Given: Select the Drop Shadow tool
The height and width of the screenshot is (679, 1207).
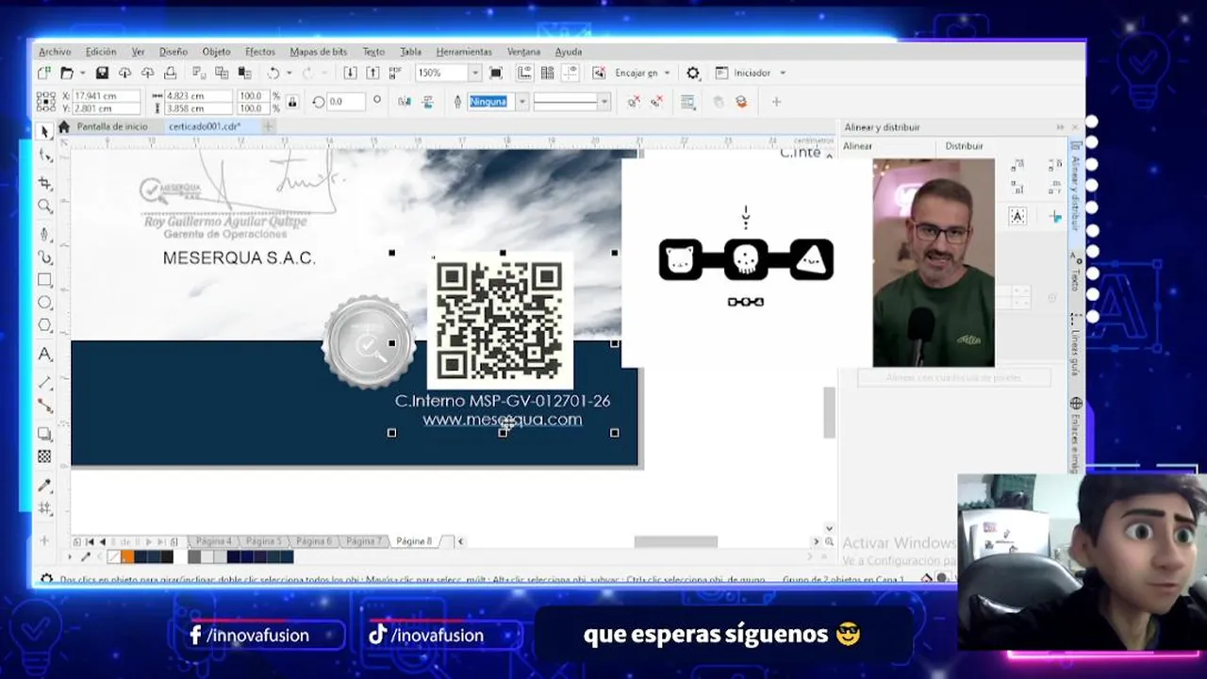Looking at the screenshot, I should [x=44, y=434].
